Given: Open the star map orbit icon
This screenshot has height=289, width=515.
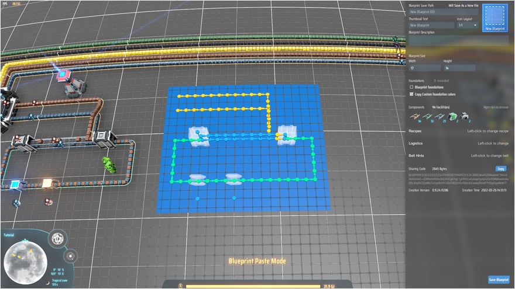Looking at the screenshot, I should 71,255.
